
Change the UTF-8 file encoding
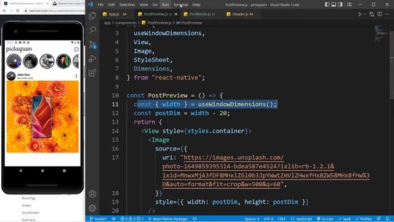pos(268,219)
